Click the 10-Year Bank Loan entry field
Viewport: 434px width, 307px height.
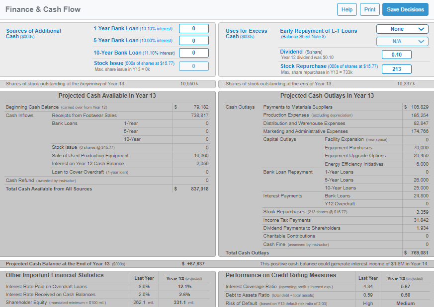pos(193,53)
